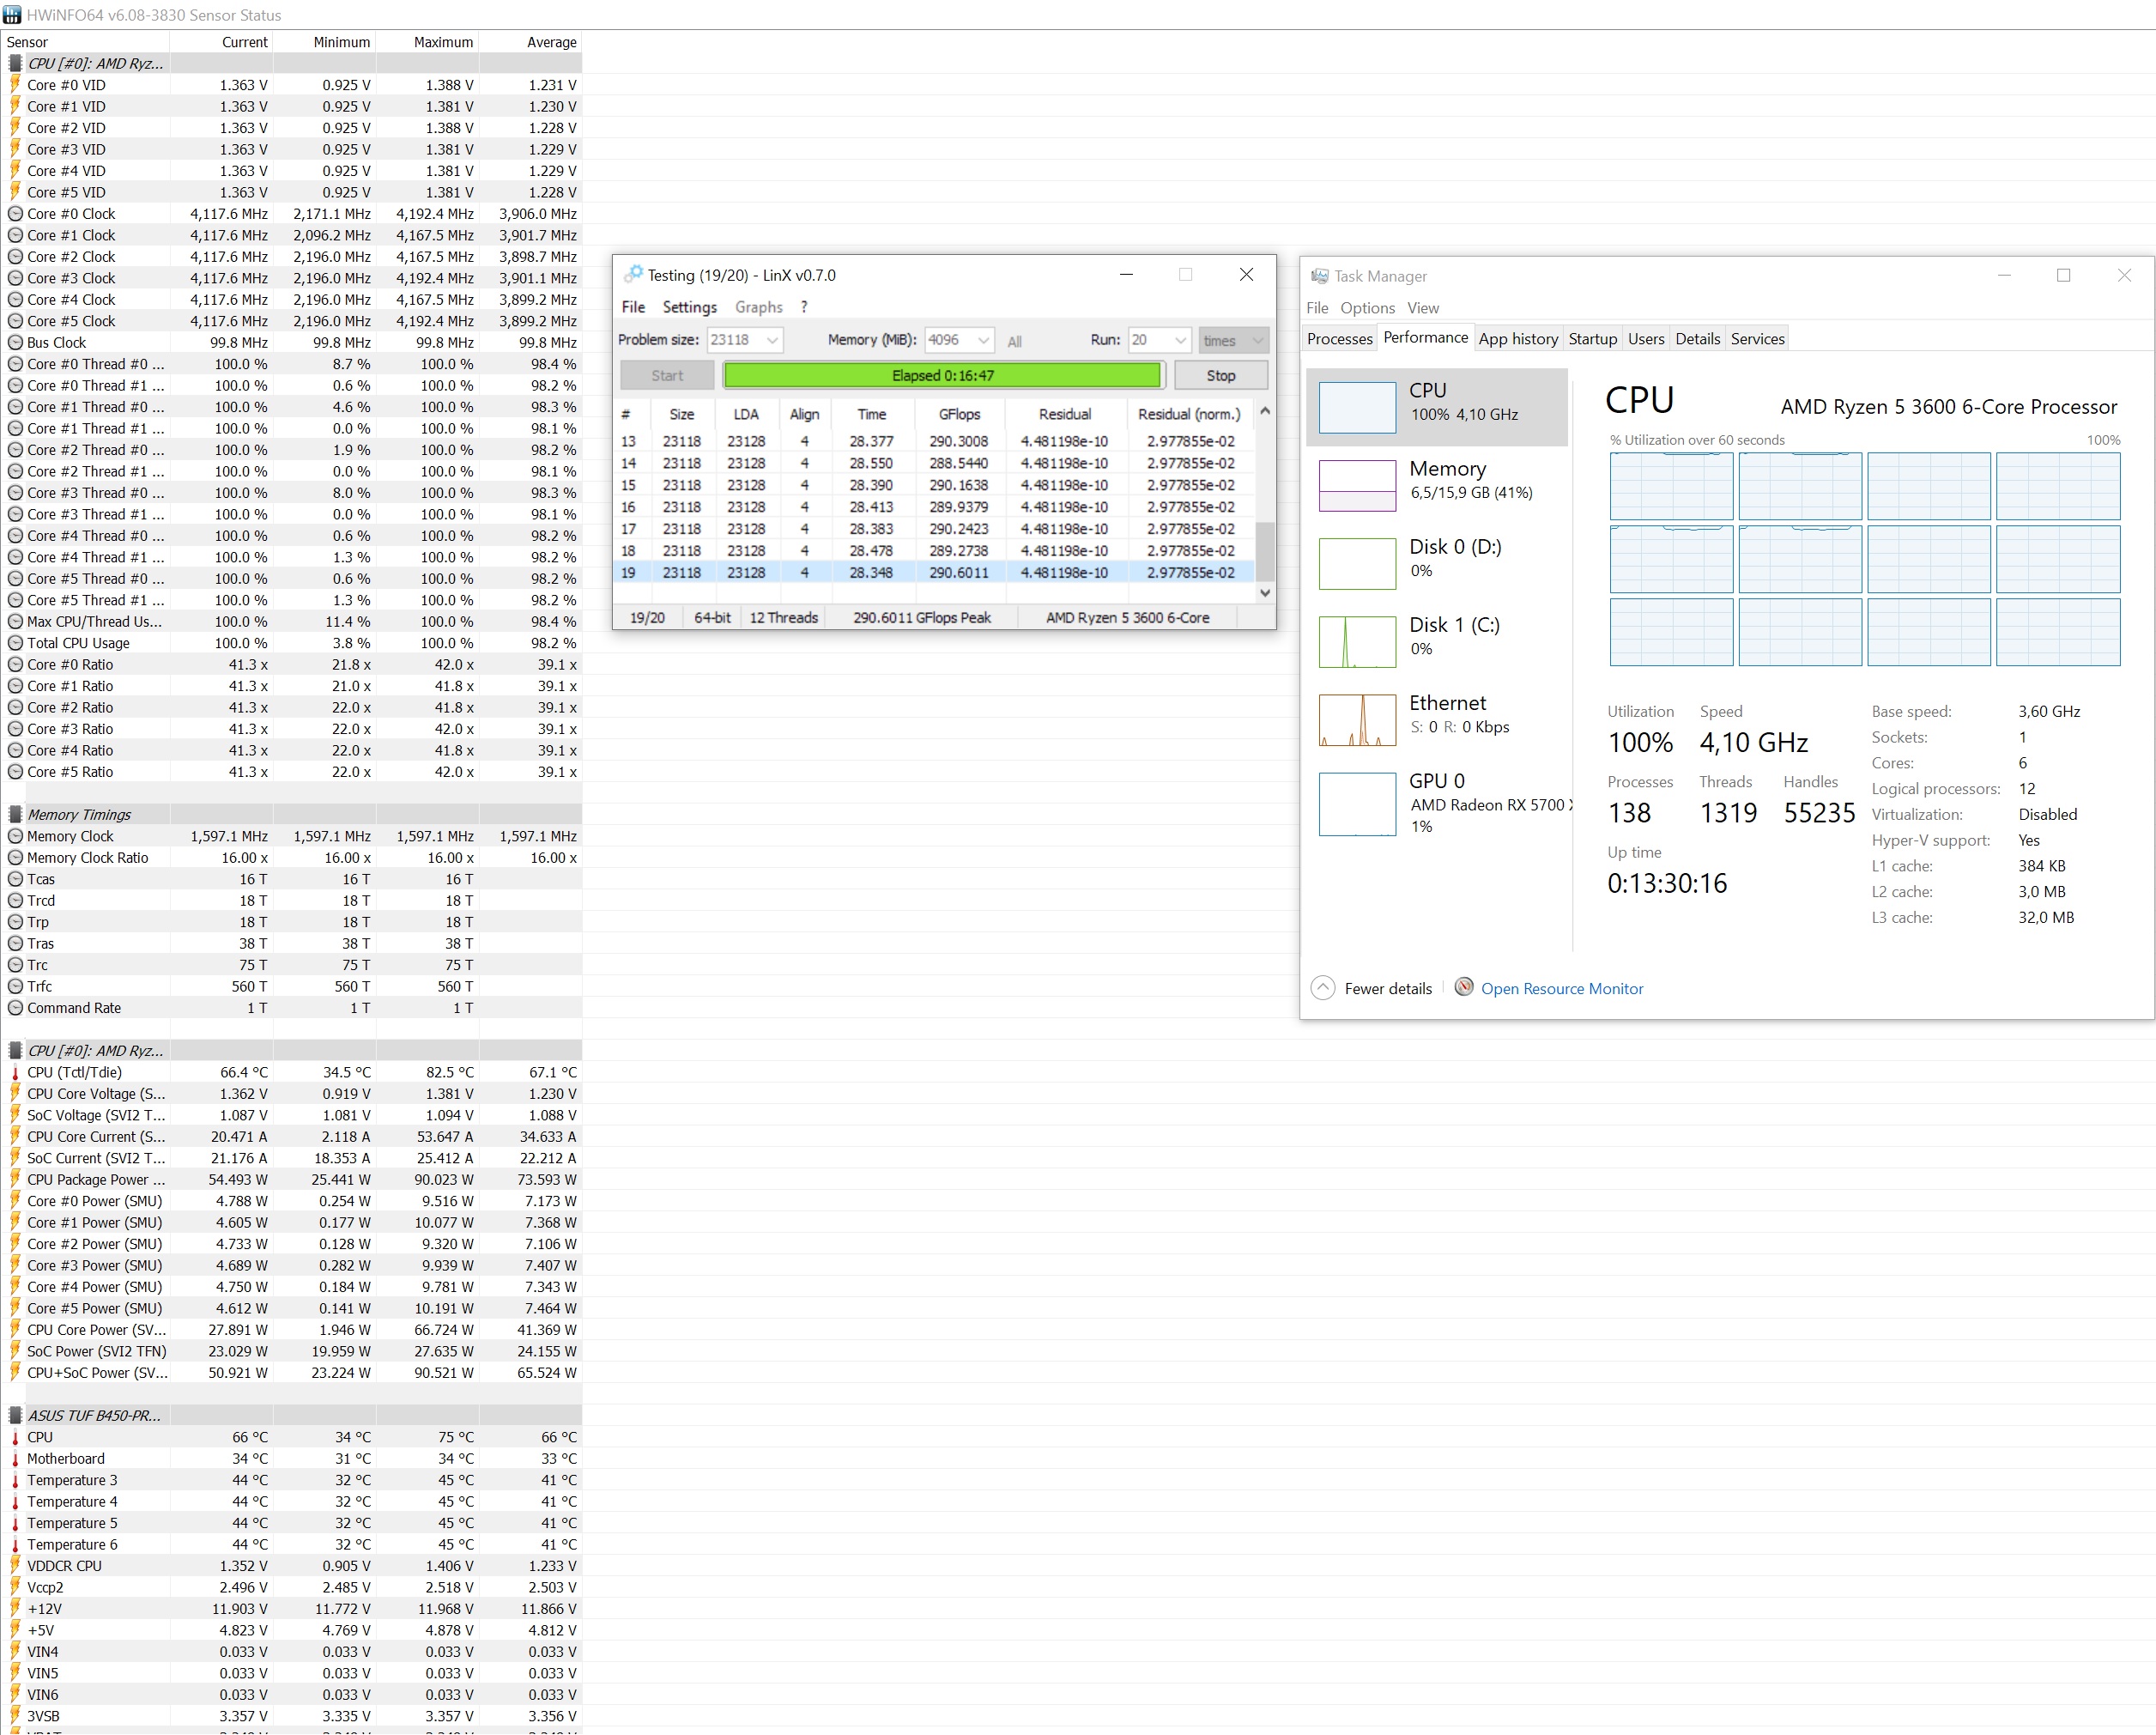Click Open Resource Monitor link
The width and height of the screenshot is (2156, 1735).
pyautogui.click(x=1561, y=988)
